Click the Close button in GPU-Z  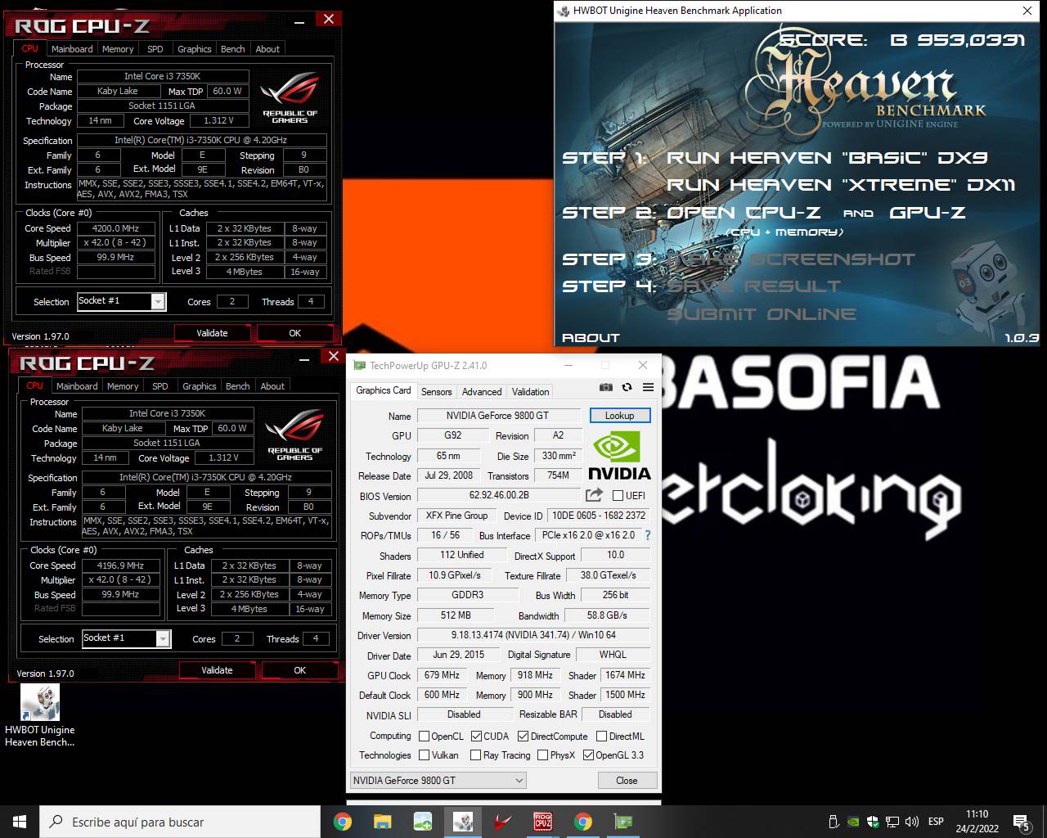click(x=627, y=781)
